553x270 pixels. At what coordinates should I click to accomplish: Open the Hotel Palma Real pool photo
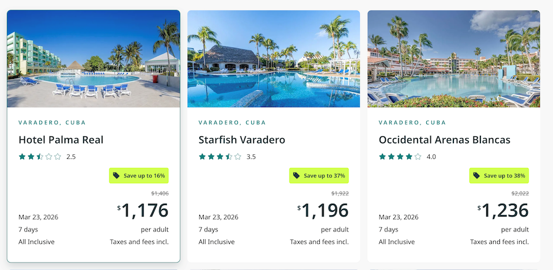coord(93,59)
